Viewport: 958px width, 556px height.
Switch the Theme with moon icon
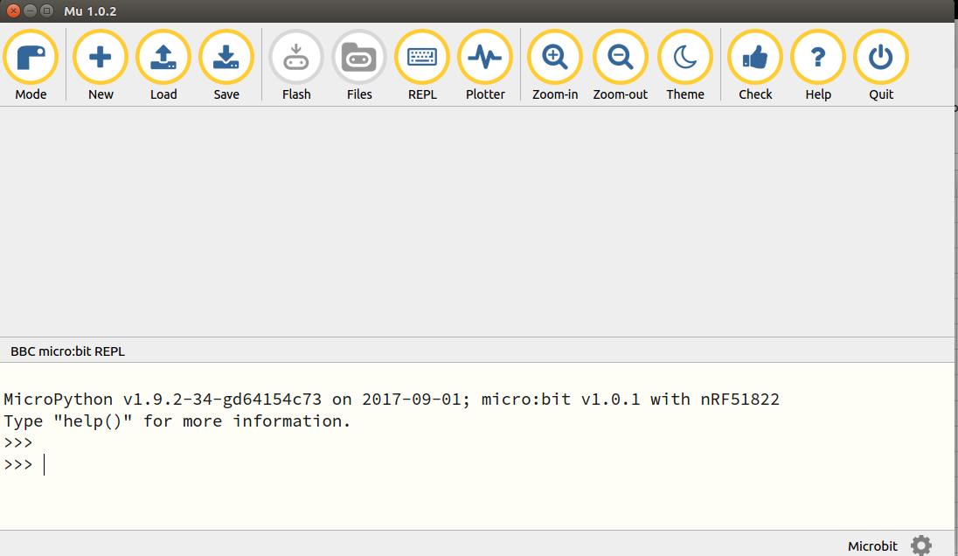click(x=685, y=66)
